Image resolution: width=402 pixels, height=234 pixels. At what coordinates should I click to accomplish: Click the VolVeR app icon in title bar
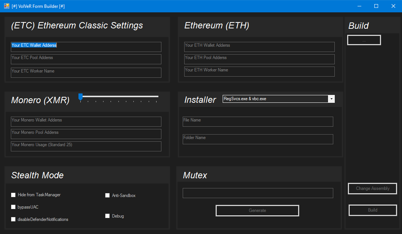click(x=7, y=6)
